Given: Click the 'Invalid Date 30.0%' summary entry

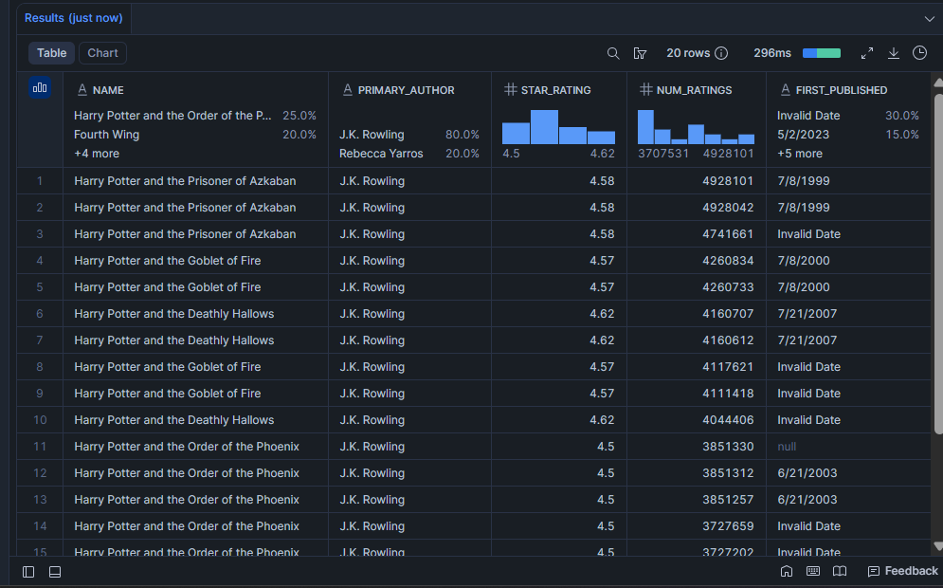Looking at the screenshot, I should pyautogui.click(x=847, y=116).
